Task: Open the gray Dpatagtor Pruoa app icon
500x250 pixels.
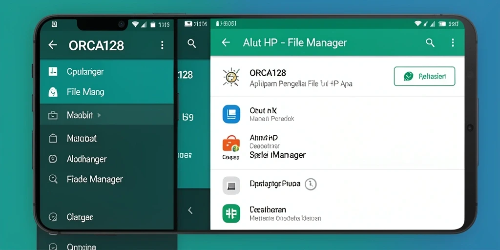Action: point(231,186)
